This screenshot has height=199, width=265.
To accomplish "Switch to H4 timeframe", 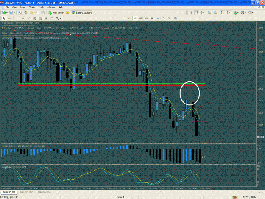I will 158,18.
